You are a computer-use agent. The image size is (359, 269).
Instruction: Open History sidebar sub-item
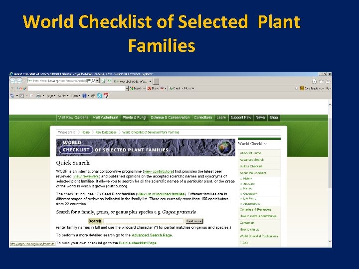tap(247, 179)
